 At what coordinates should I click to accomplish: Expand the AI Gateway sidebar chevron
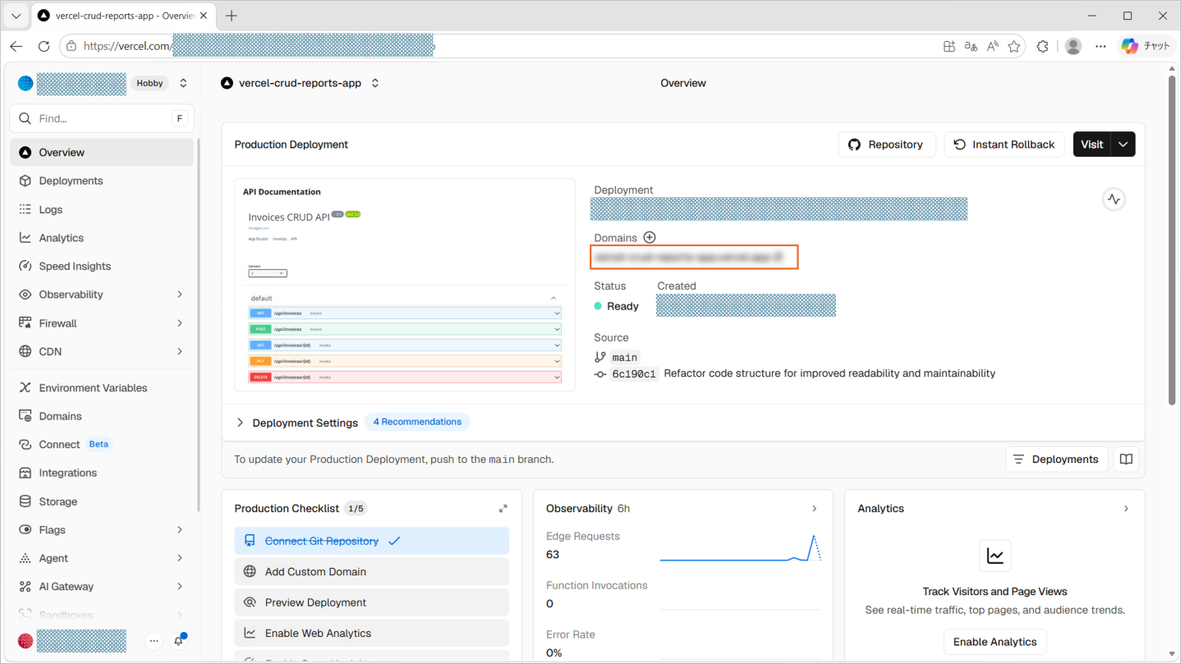click(180, 587)
